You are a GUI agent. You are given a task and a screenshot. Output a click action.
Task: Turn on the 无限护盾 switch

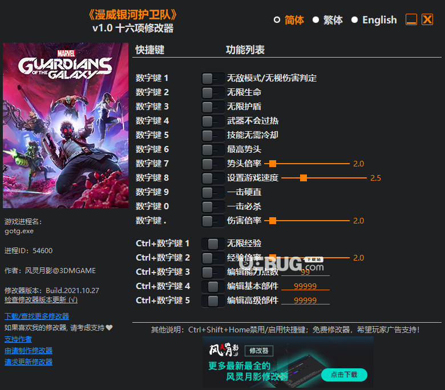pyautogui.click(x=213, y=107)
